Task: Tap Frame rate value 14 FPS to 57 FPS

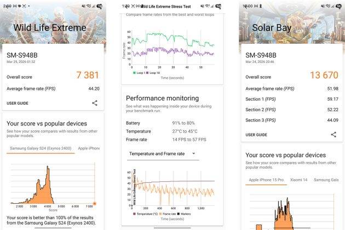Action: coord(189,140)
